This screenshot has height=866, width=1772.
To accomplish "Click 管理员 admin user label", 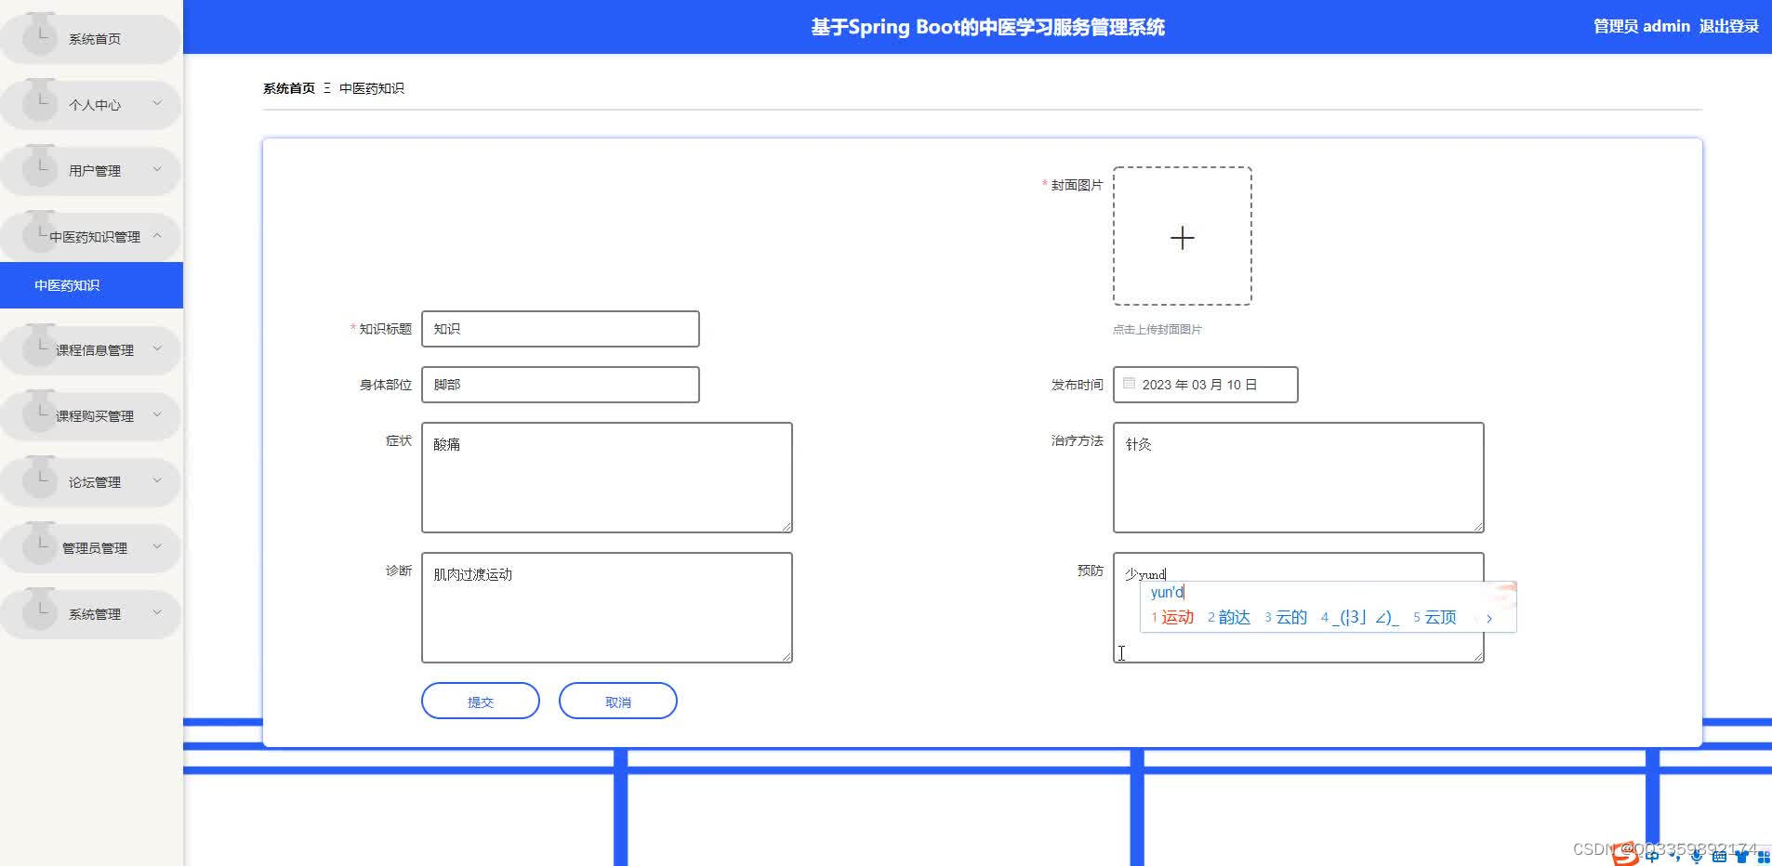I will (x=1641, y=26).
